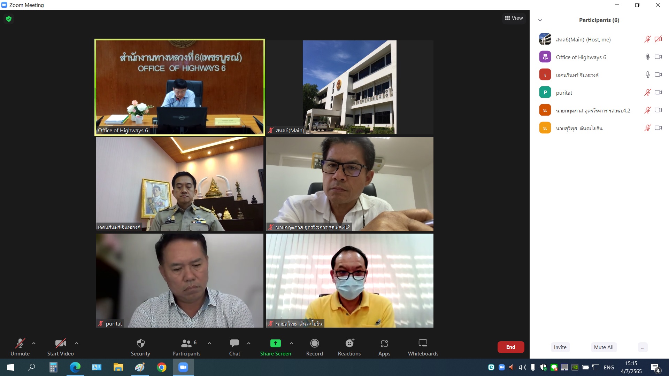Start recording with the Record button
This screenshot has height=376, width=669.
(x=314, y=347)
